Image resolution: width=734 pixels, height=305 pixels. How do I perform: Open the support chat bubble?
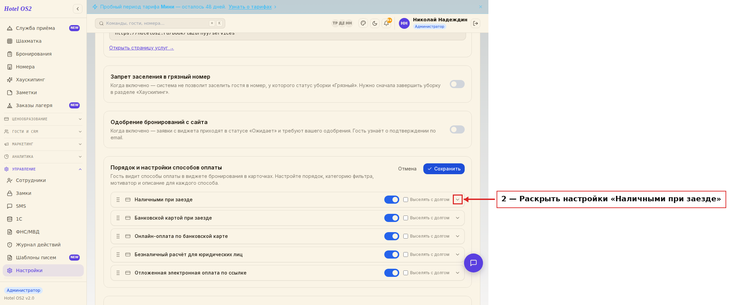[x=474, y=263]
